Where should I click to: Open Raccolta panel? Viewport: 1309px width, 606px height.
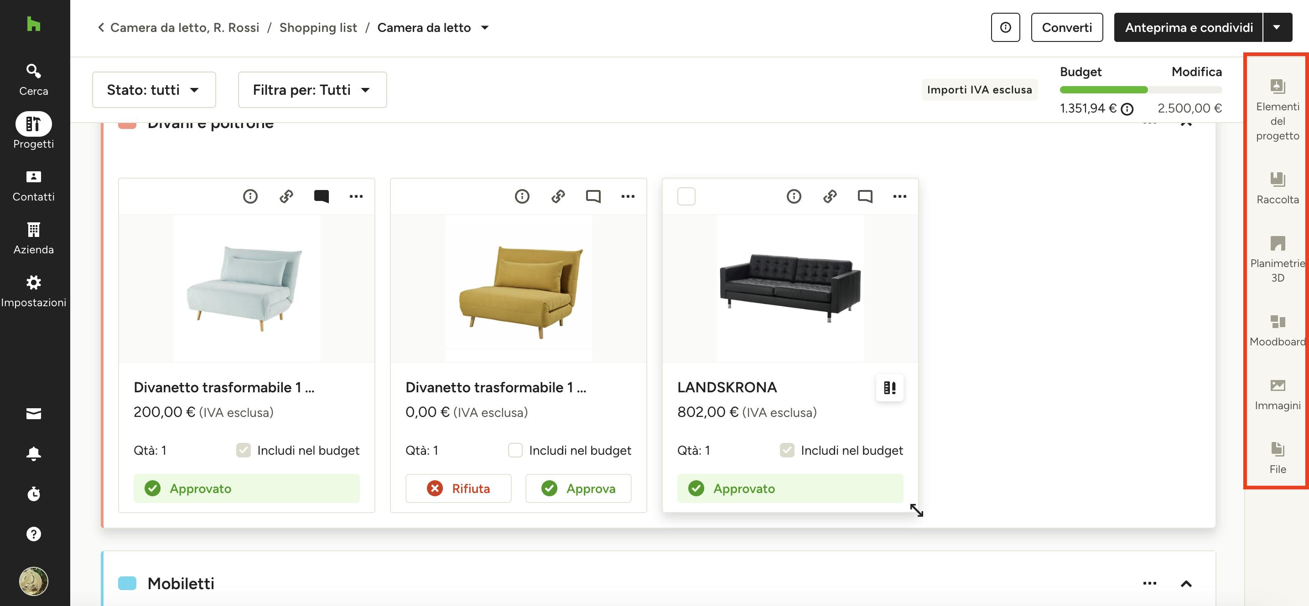click(x=1278, y=188)
